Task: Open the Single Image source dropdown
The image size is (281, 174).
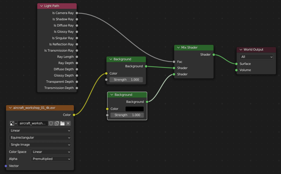Action: (40, 145)
